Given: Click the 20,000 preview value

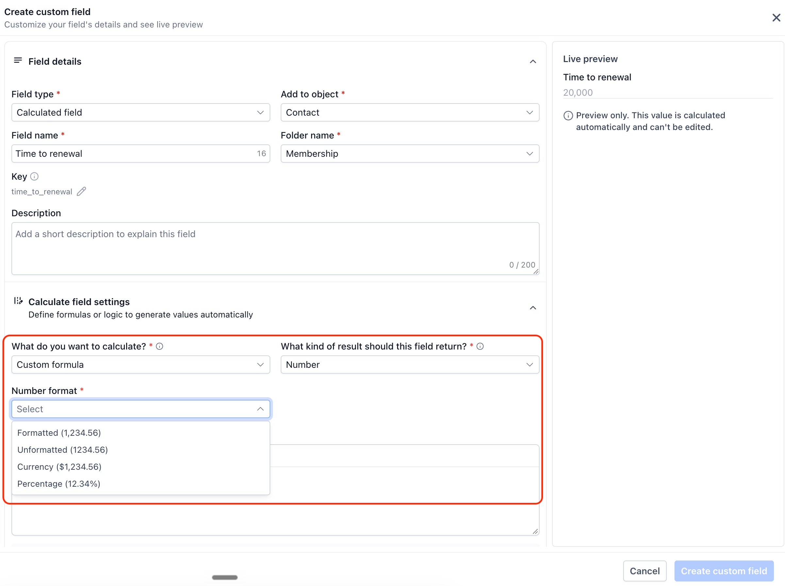Looking at the screenshot, I should (578, 92).
